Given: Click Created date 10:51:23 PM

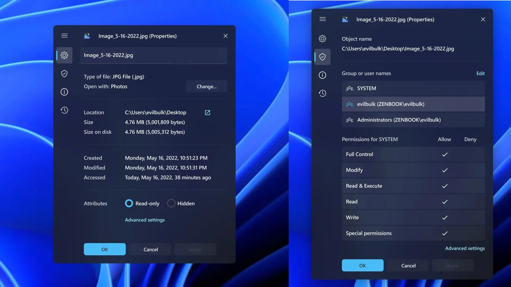Looking at the screenshot, I should (x=166, y=158).
